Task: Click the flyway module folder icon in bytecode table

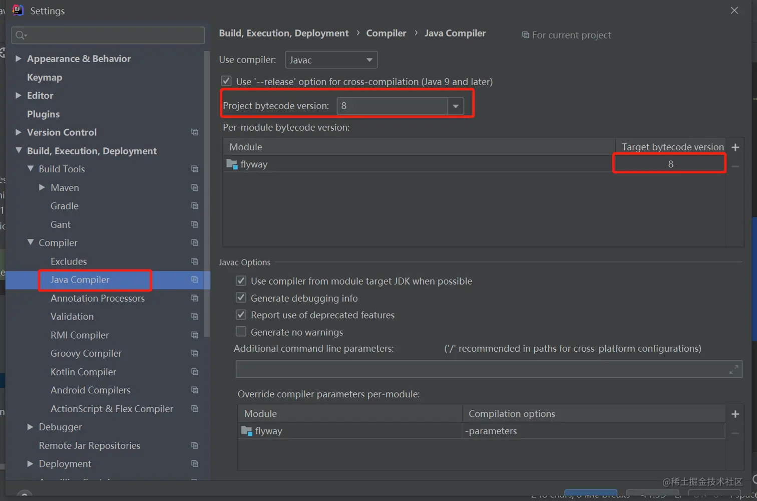Action: [x=232, y=164]
